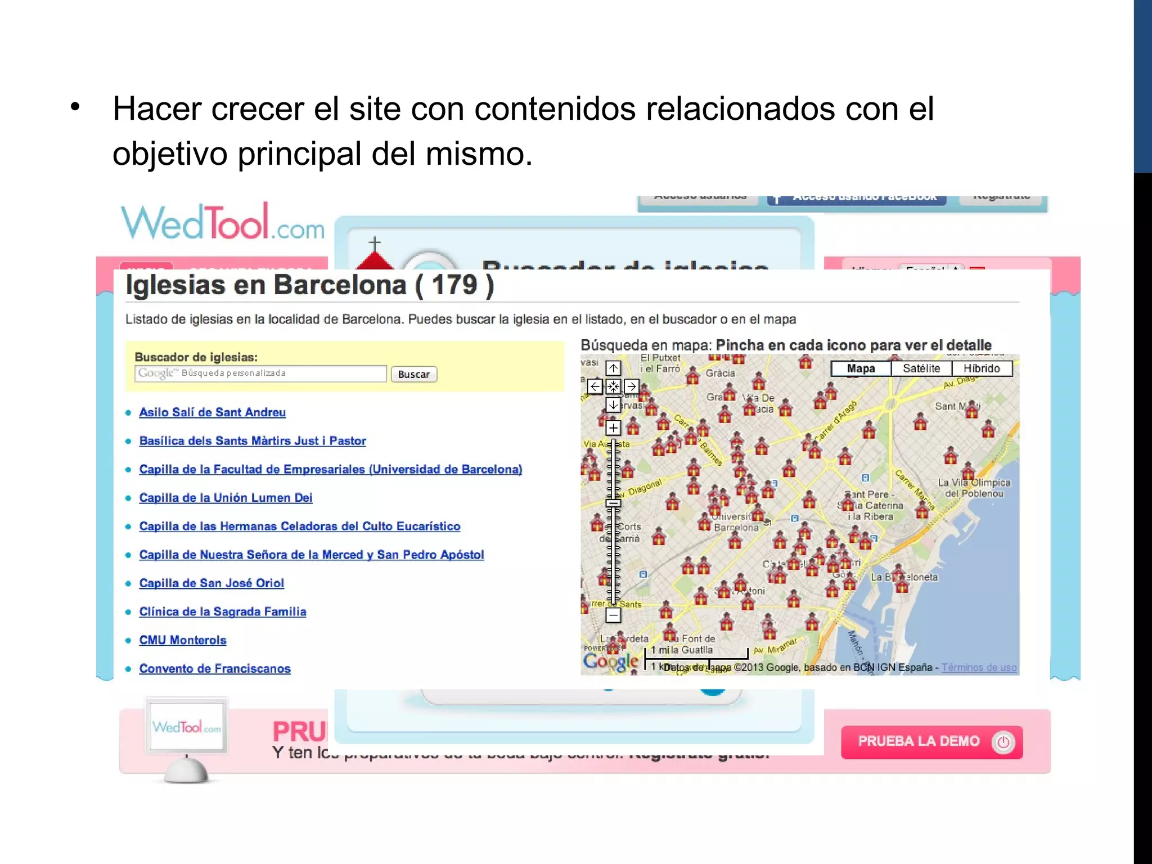Click the map pan right arrow

(631, 386)
